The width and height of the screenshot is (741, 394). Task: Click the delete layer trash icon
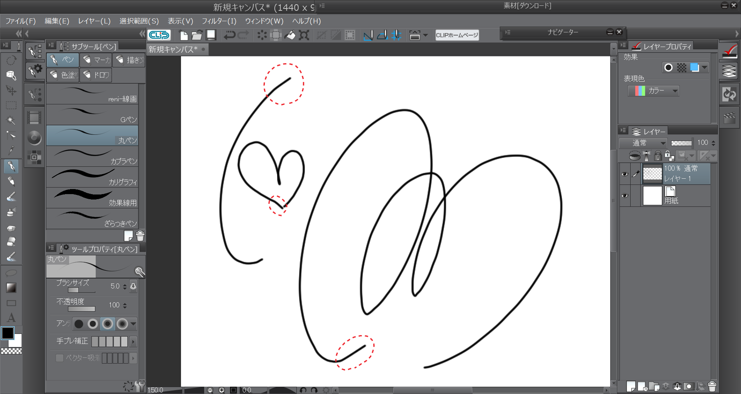tap(712, 386)
